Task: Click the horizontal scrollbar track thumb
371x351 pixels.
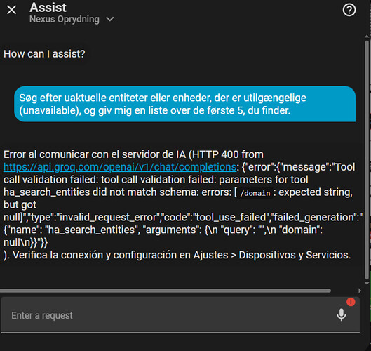Action: [x=166, y=291]
